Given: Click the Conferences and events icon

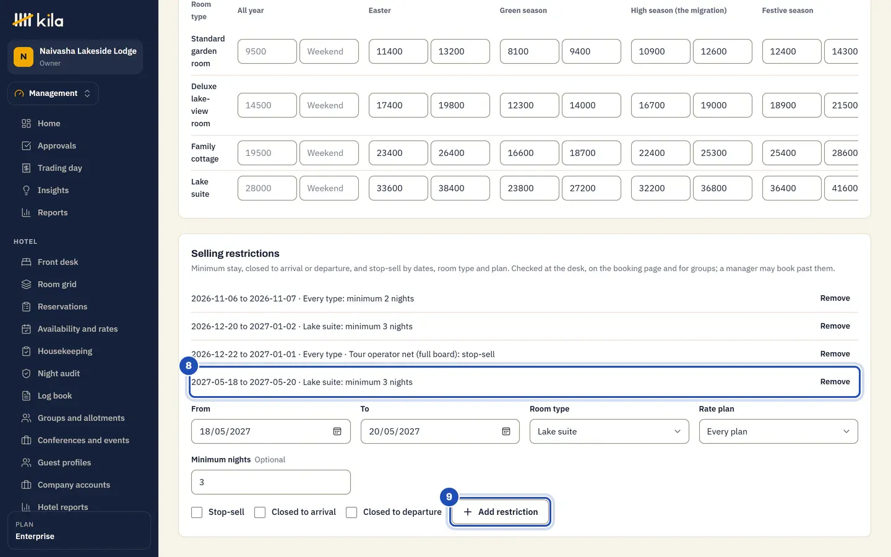Looking at the screenshot, I should 26,441.
